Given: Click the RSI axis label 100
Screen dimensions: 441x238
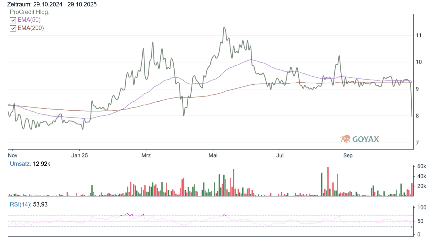Looking at the screenshot, I should [x=422, y=207].
